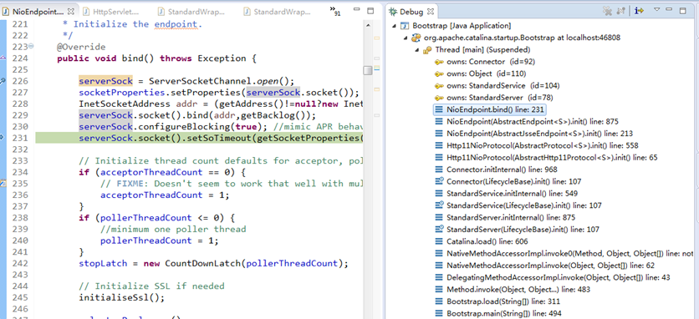Click the Bootstrap Java Application launch icon
This screenshot has height=319, width=699.
[x=405, y=26]
